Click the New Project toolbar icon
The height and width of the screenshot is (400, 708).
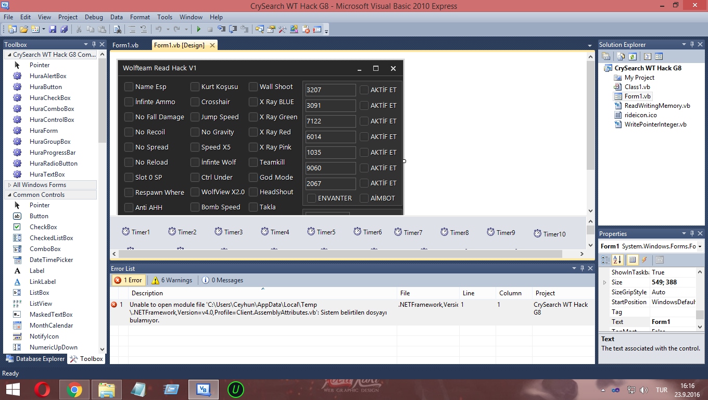click(x=12, y=30)
